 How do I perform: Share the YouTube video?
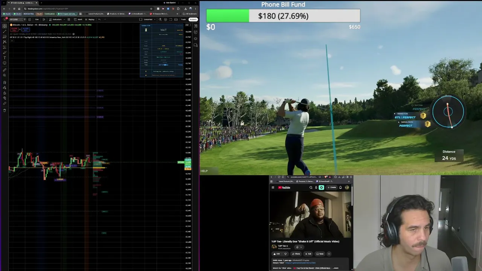point(296,254)
